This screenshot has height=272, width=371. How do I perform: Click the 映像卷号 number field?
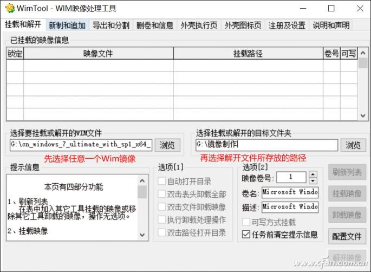tap(291, 177)
